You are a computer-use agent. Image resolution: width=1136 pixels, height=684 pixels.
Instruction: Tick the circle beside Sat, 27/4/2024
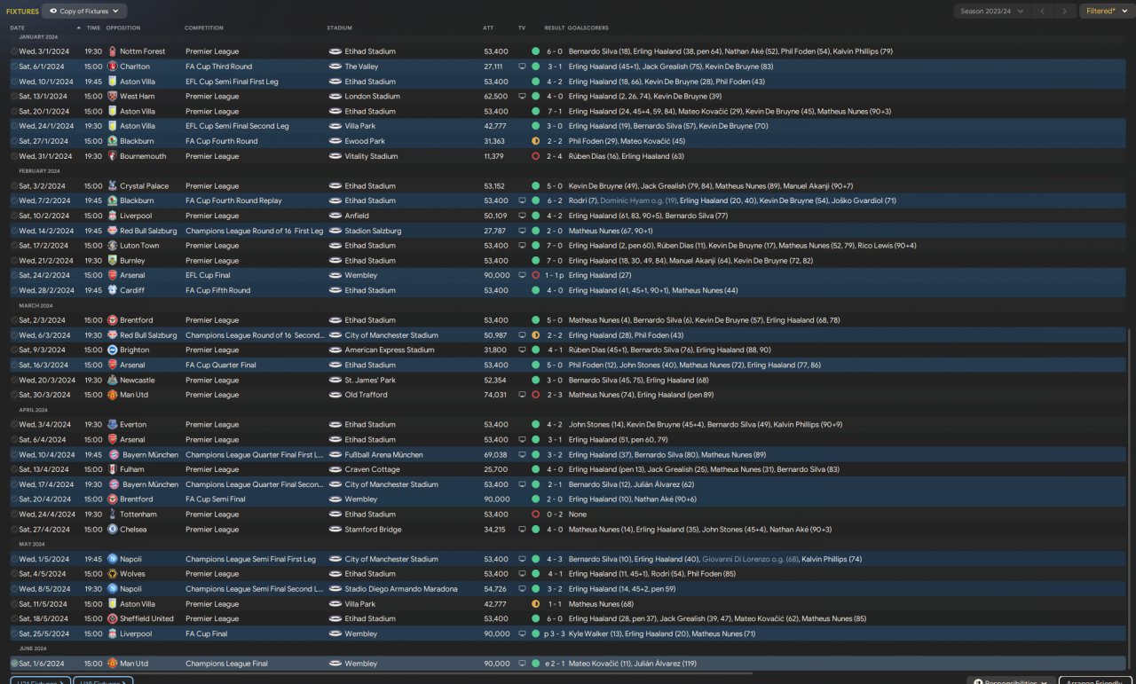(14, 530)
